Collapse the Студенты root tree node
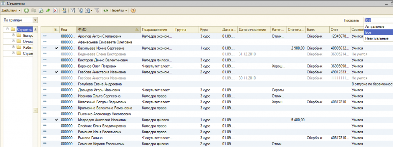This screenshot has width=393, height=147. pos(7,29)
